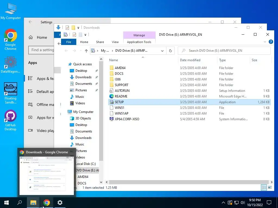278x208 pixels.
Task: Open Downloads Chrome window thumbnail preview
Action: click(47, 175)
